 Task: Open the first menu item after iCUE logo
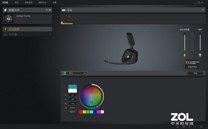coord(17,3)
